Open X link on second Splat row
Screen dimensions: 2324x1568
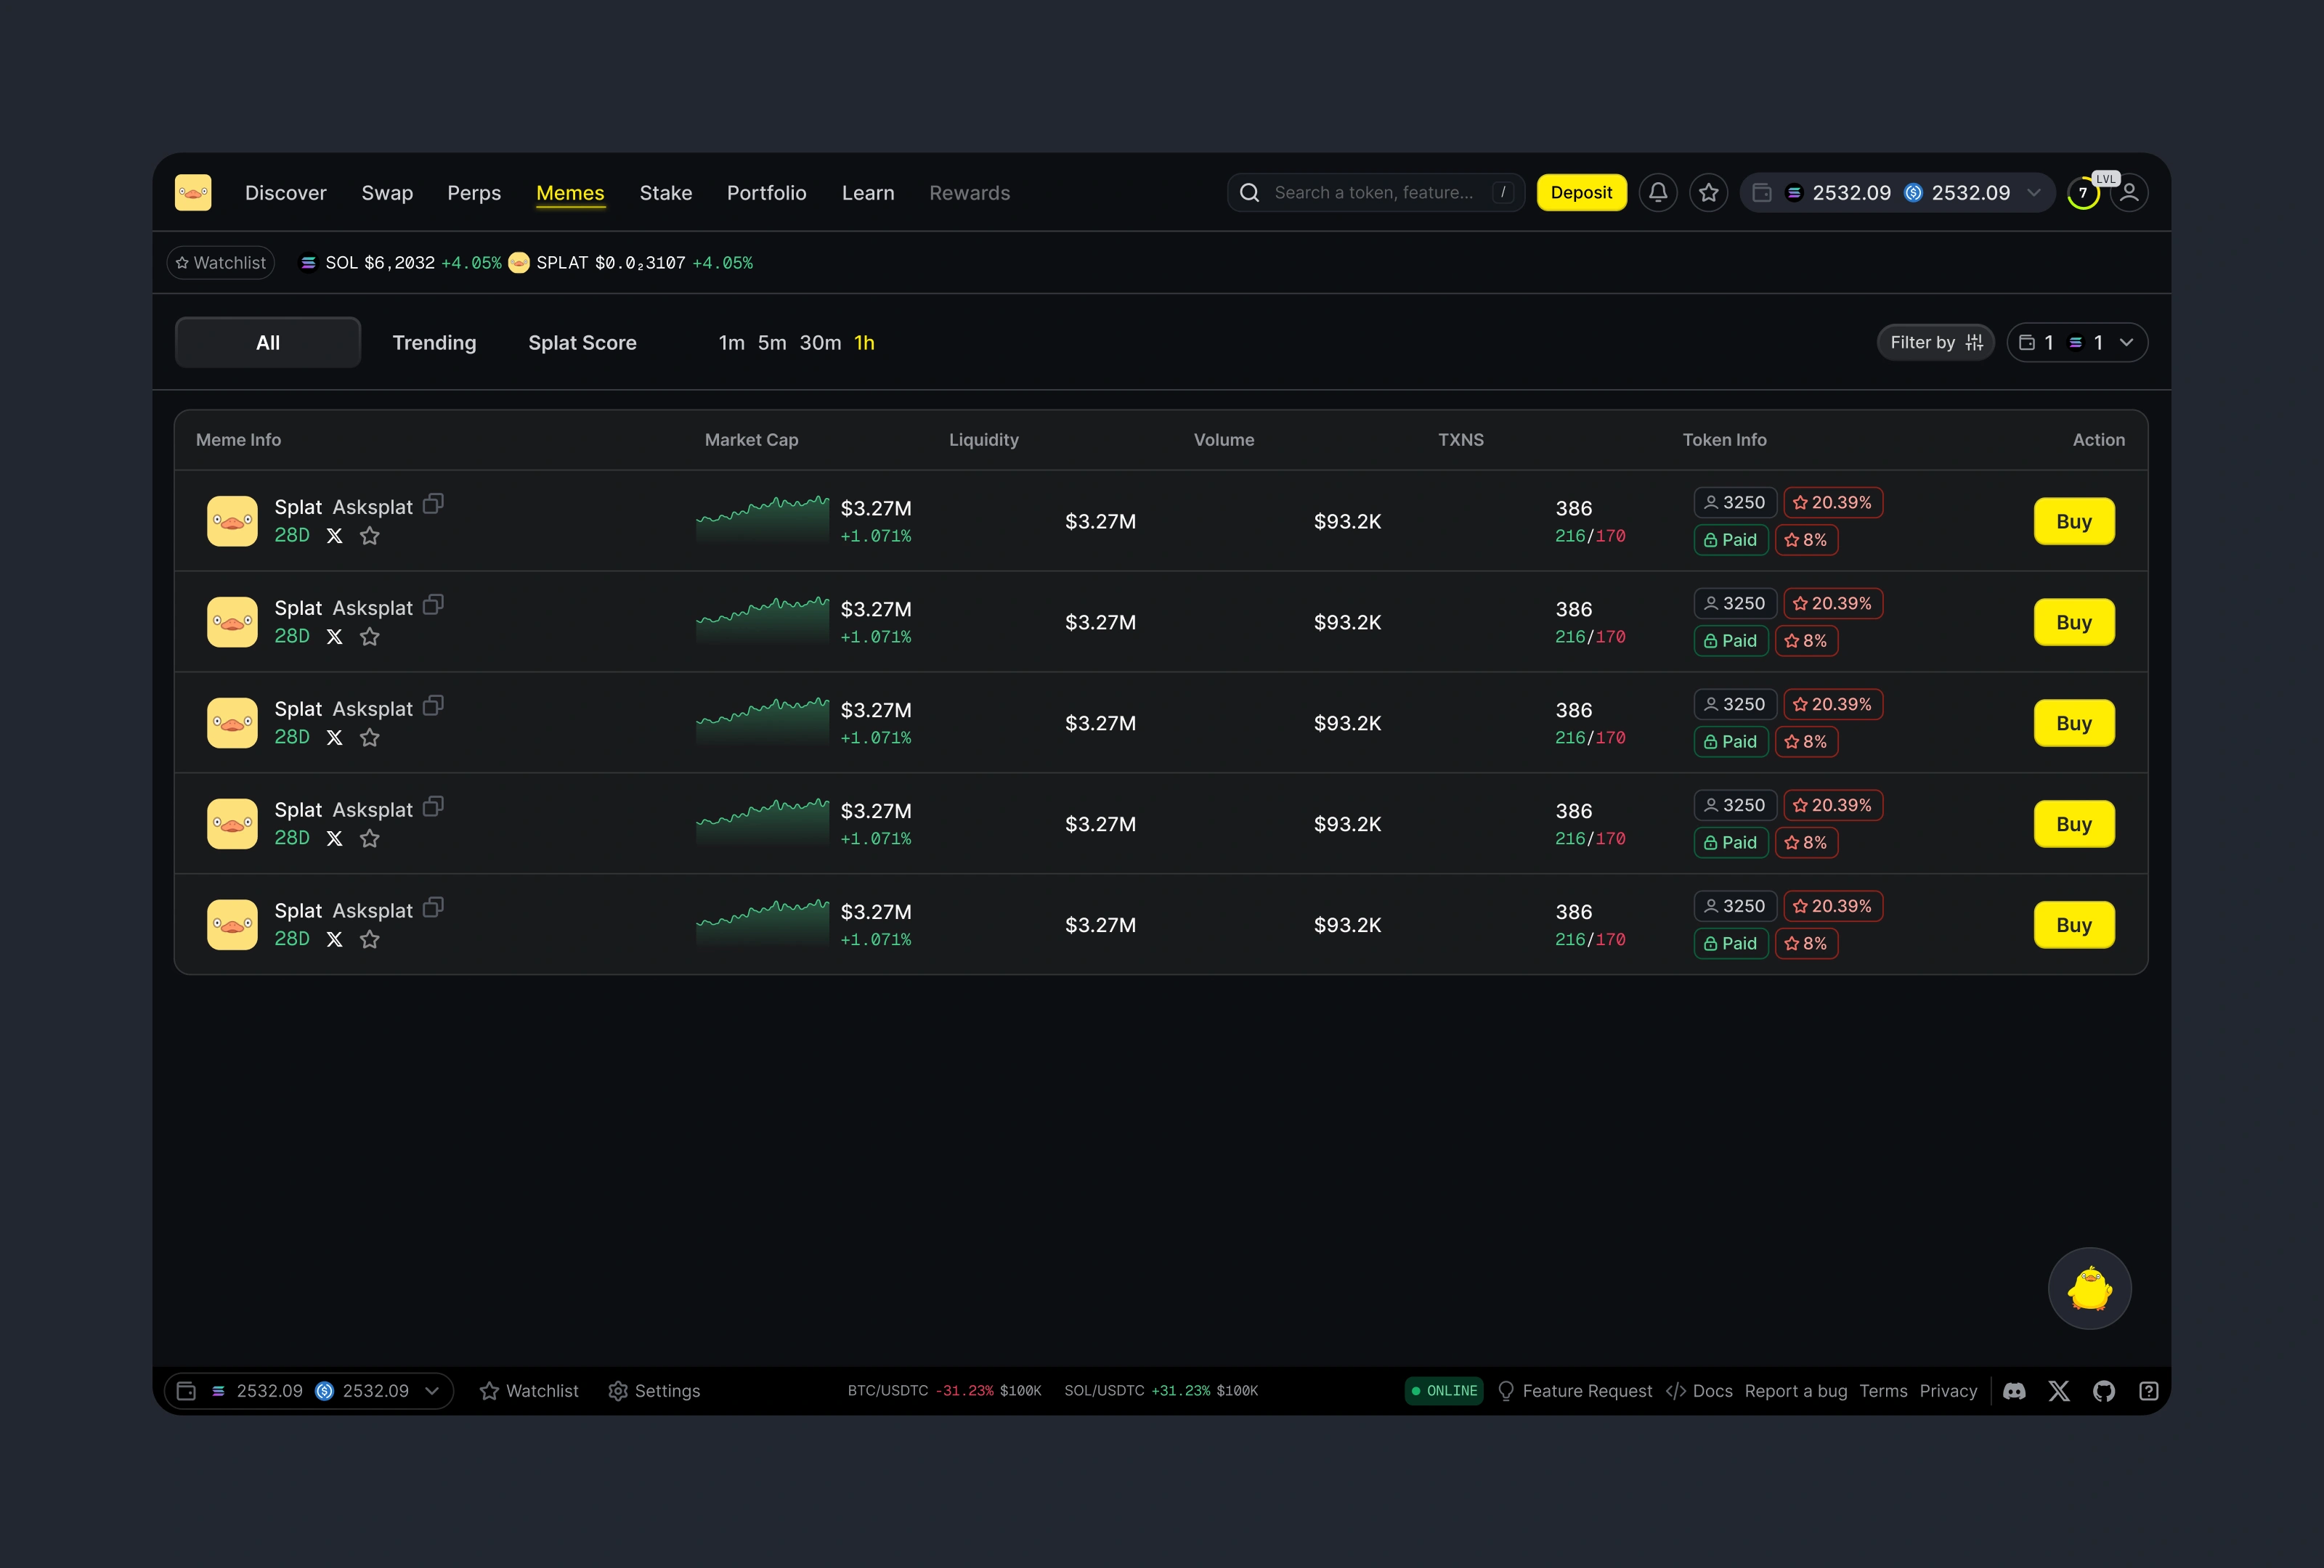335,637
